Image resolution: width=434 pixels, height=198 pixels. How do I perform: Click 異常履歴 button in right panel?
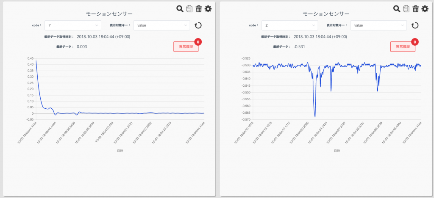click(403, 47)
